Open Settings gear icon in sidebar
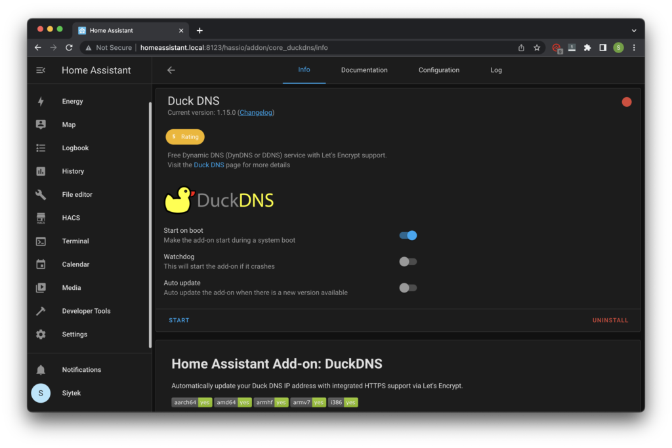The height and width of the screenshot is (448, 672). tap(41, 335)
